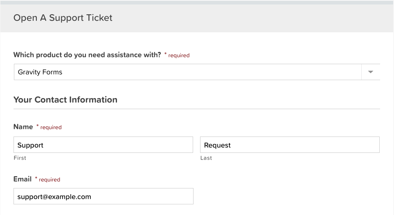Open the Gravity Forms product dropdown
394x215 pixels.
(x=197, y=72)
